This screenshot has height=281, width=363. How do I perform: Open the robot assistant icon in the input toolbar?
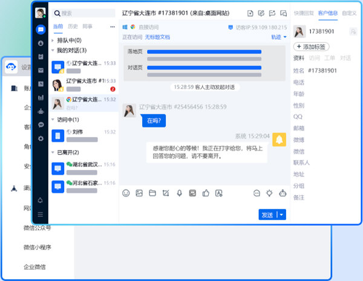coord(283,193)
